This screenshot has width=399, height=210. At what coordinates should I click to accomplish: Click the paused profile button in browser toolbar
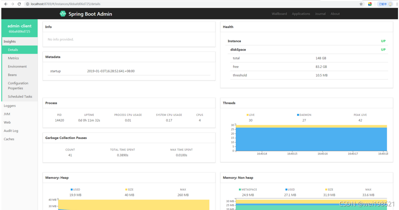385,4
